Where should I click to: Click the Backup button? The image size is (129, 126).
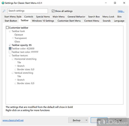(x=76, y=120)
